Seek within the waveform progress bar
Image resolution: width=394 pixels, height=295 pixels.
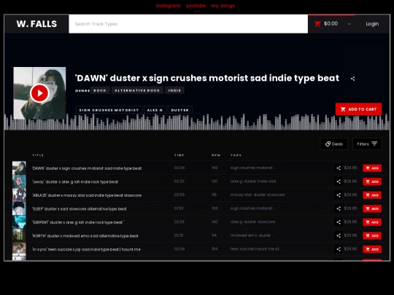(197, 122)
